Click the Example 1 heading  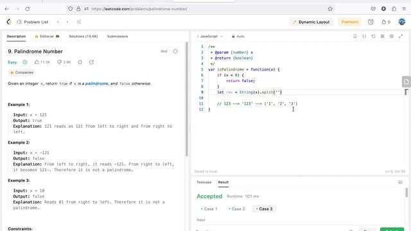pyautogui.click(x=19, y=105)
